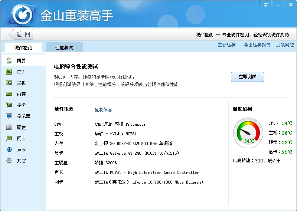This screenshot has width=297, height=211.
Task: Click the AMD 速龙 双核 Processor text
Action: 120,124
